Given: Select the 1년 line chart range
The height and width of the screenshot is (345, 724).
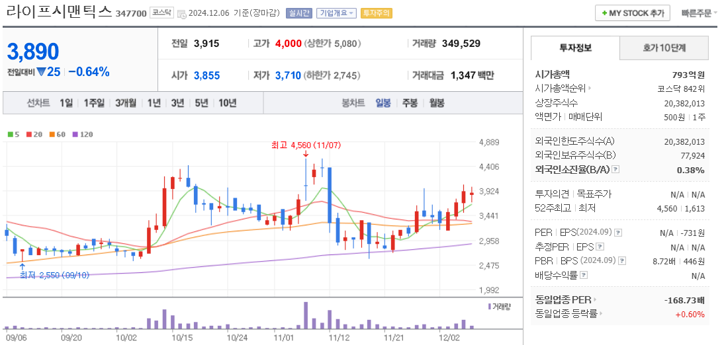Looking at the screenshot, I should click(x=154, y=103).
